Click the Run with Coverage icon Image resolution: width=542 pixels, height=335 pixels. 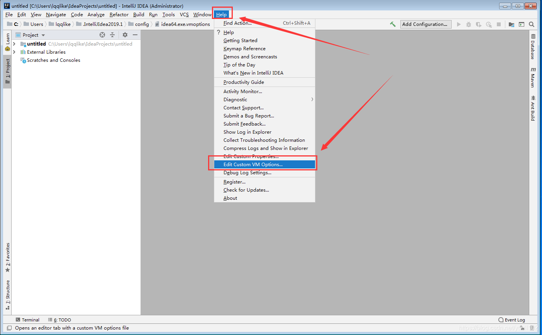coord(479,24)
